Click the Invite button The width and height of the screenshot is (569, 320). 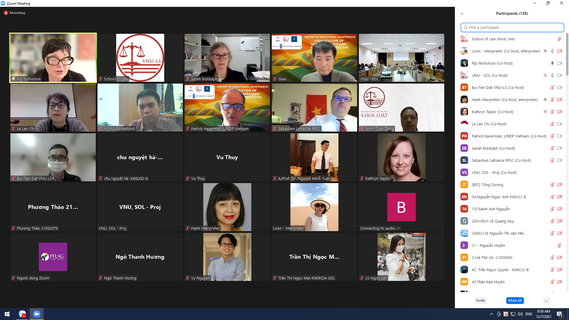[480, 300]
